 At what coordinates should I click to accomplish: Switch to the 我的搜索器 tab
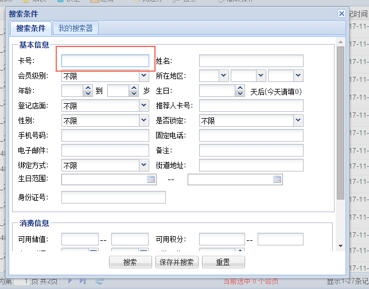[75, 28]
